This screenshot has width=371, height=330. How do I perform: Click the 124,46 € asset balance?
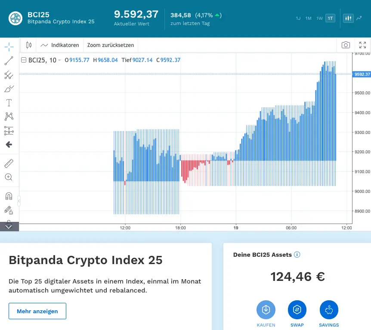pyautogui.click(x=297, y=277)
